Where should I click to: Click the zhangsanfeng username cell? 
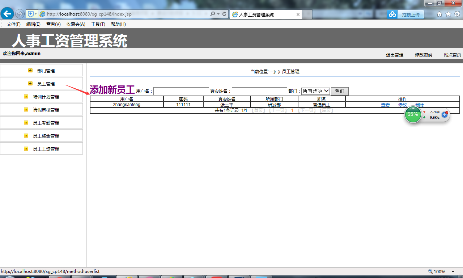point(127,105)
